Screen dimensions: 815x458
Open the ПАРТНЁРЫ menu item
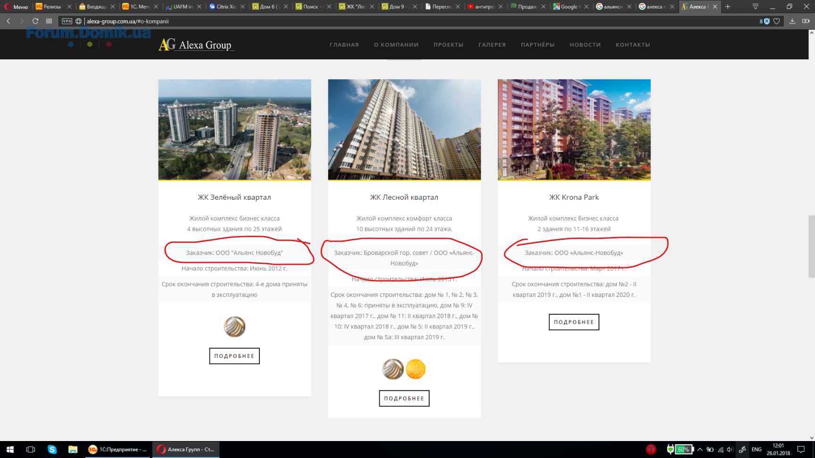[538, 45]
